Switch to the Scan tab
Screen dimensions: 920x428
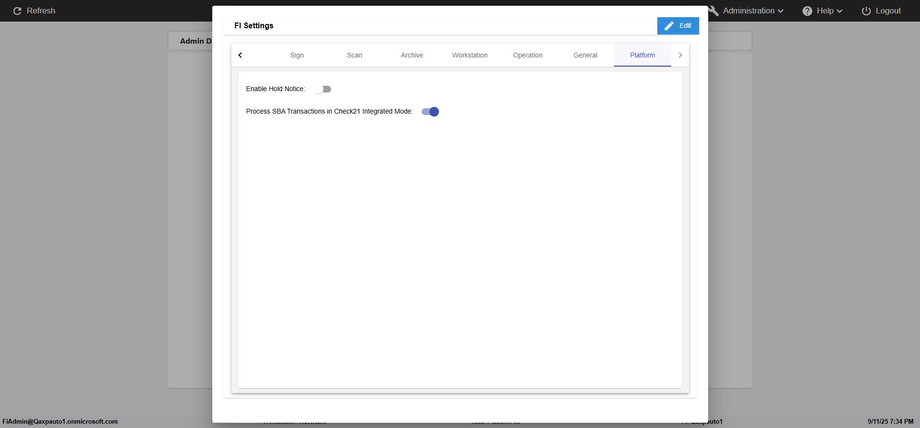pos(355,55)
